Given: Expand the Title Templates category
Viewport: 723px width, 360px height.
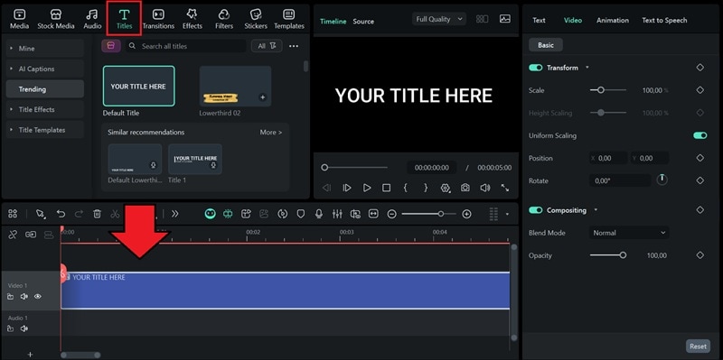Looking at the screenshot, I should pyautogui.click(x=44, y=130).
